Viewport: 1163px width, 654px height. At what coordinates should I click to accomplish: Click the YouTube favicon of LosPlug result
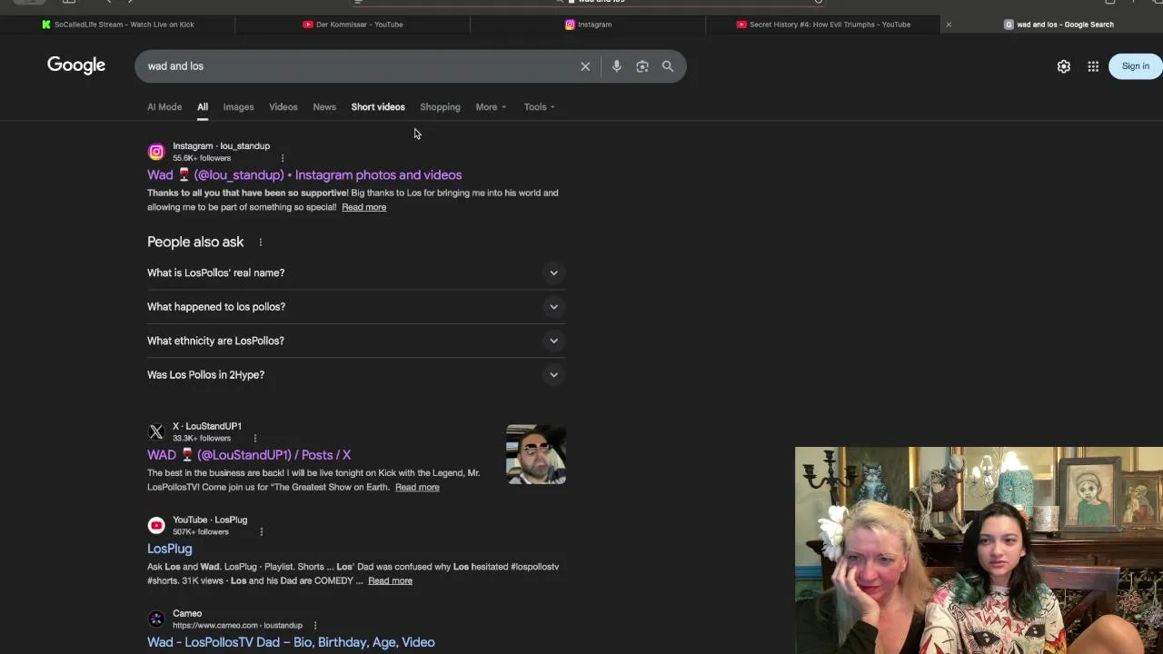[x=156, y=525]
